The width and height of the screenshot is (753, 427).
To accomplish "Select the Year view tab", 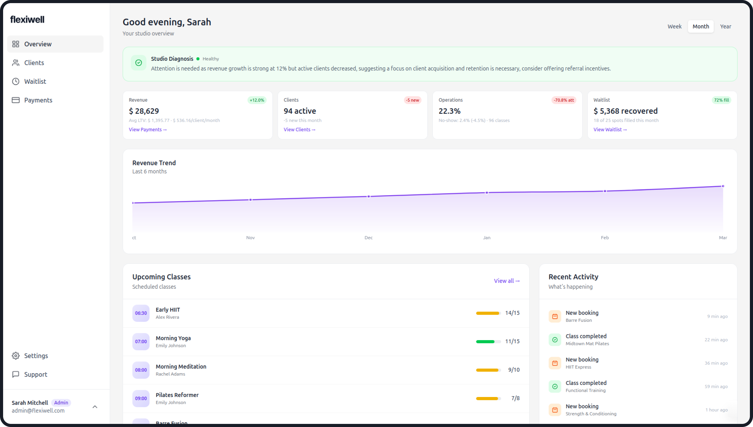I will pyautogui.click(x=726, y=26).
